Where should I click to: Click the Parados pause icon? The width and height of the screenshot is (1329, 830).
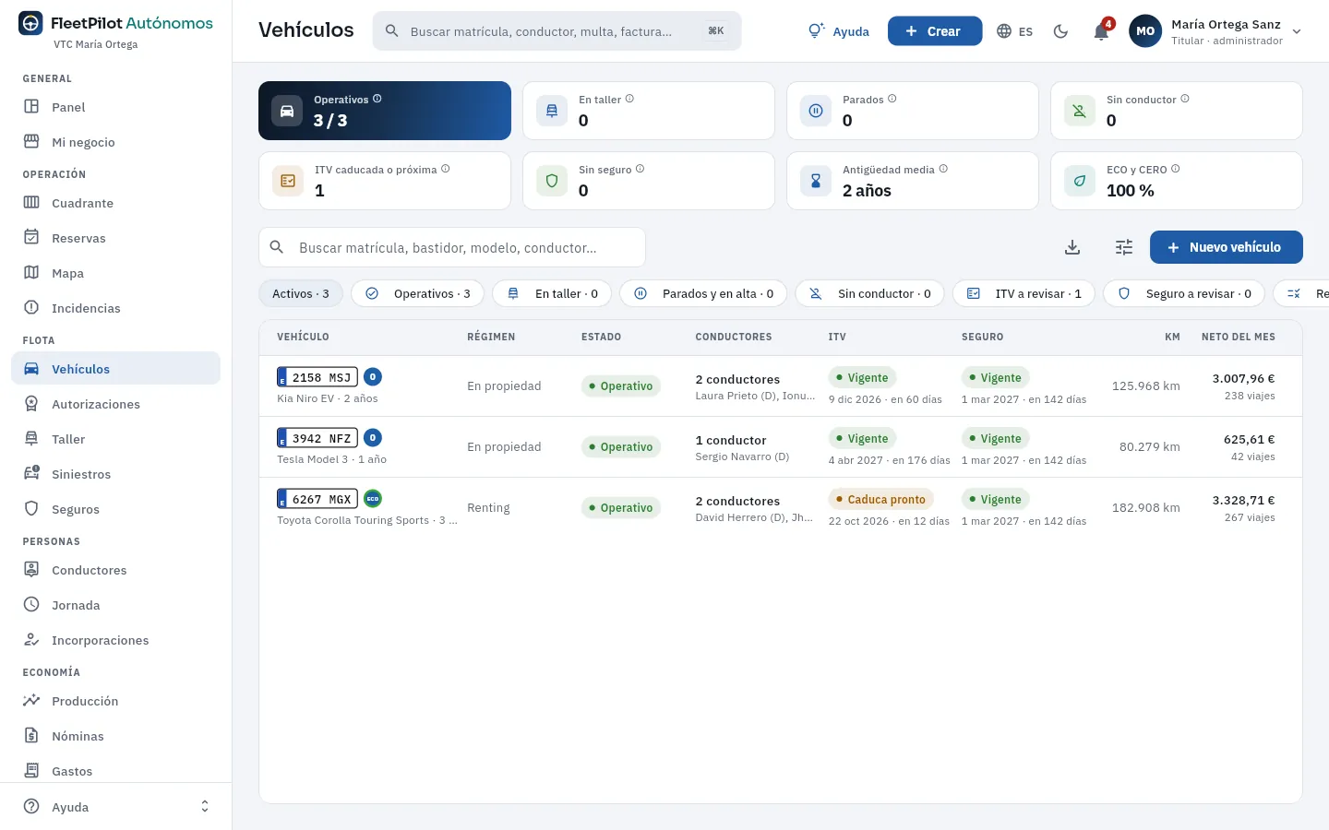click(x=816, y=111)
